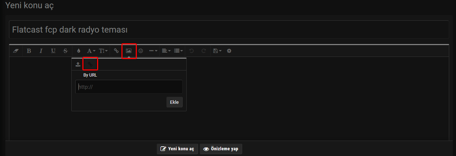Screen dimensions: 456x156
Task: Select the By URL link tab in popup
Action: point(90,64)
